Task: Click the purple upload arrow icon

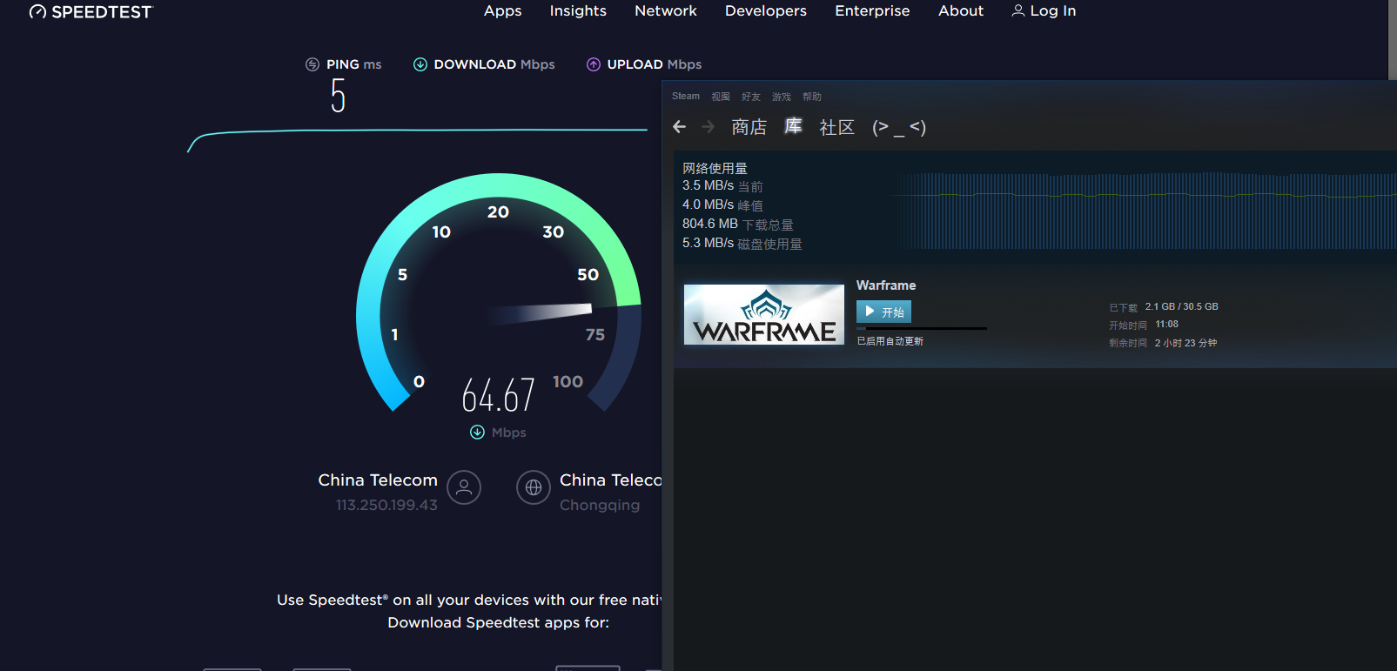Action: 594,64
